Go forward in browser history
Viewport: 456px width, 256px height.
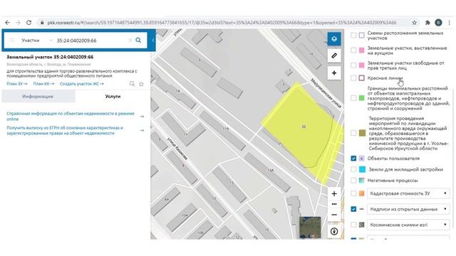18,22
